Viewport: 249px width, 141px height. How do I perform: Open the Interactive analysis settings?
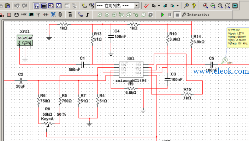pos(196,15)
